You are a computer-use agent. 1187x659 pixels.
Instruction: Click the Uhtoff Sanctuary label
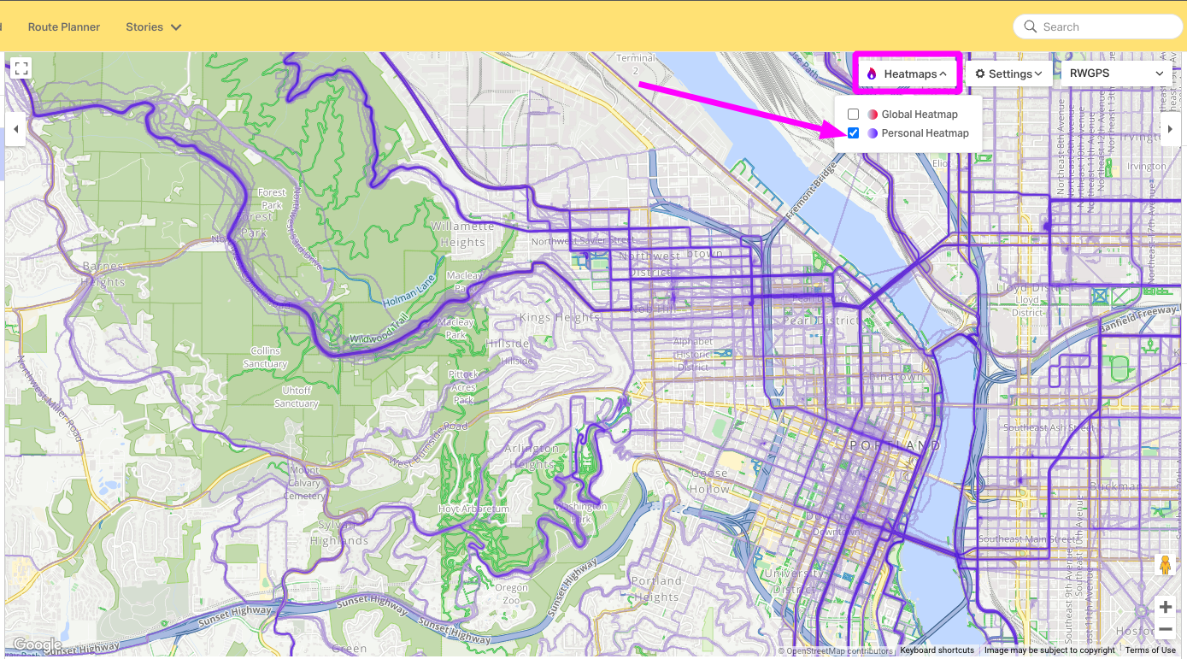[297, 397]
